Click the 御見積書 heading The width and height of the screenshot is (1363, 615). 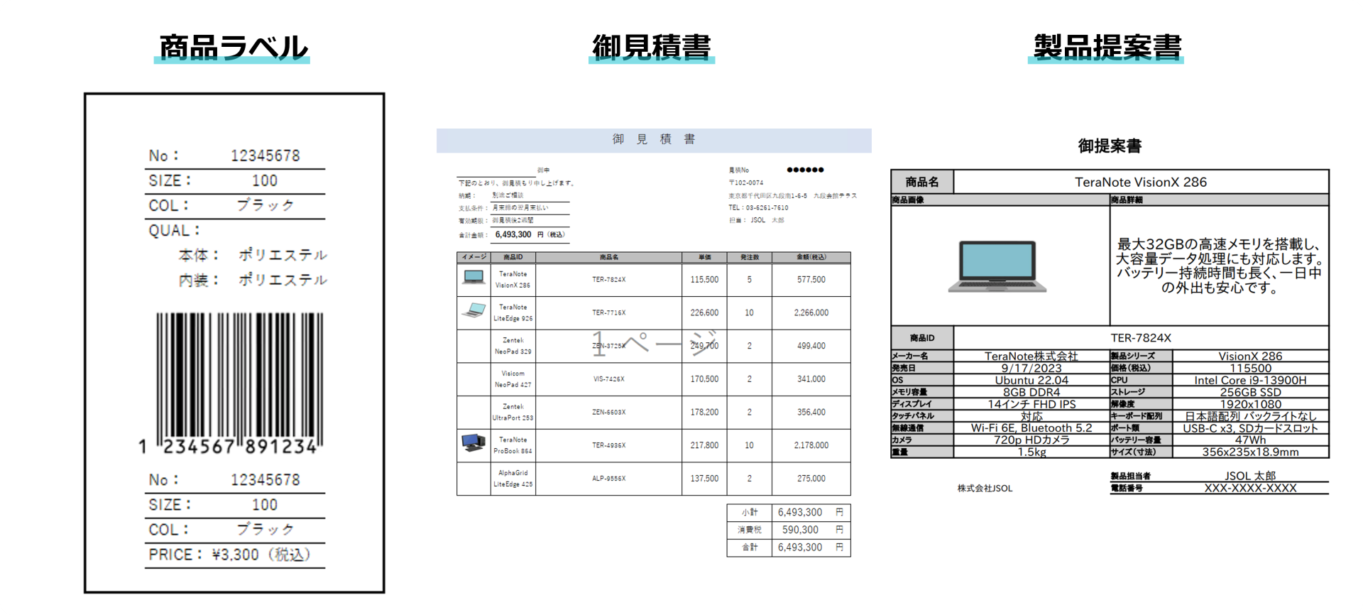651,48
